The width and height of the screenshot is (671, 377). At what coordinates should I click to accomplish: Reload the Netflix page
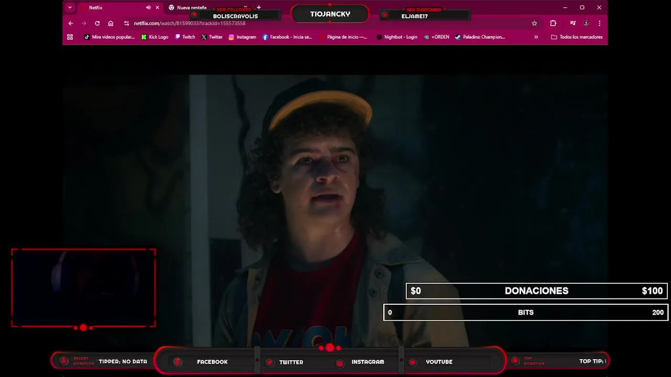click(97, 23)
